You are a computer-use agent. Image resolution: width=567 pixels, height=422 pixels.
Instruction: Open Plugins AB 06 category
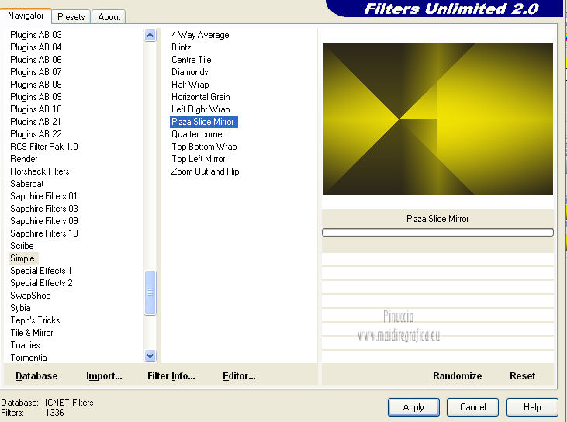coord(36,59)
